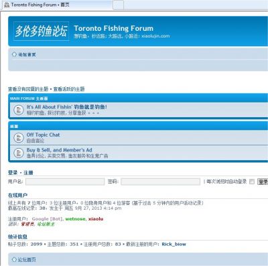Image resolution: width=268 pixels, height=266 pixels.
Task: Click the Chinese forum logo banner image
Action: 41,31
